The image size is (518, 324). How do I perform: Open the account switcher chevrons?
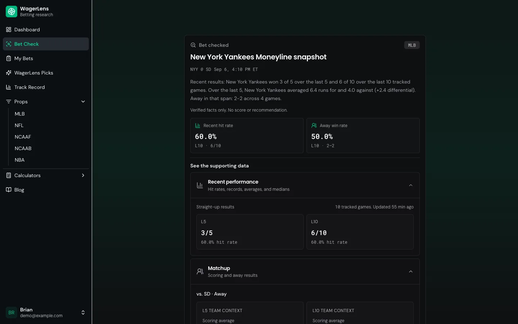coord(83,312)
